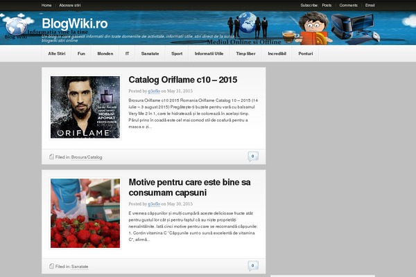The image size is (416, 277).
Task: Select the IT menu item
Action: click(x=127, y=53)
